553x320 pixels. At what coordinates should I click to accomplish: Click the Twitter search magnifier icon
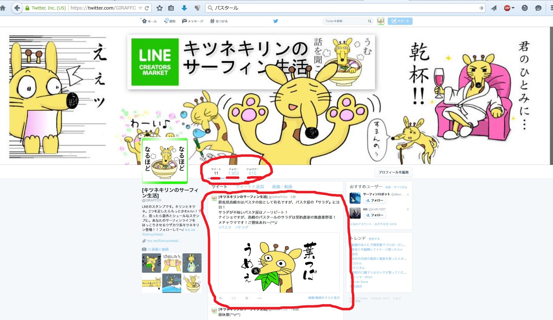370,21
